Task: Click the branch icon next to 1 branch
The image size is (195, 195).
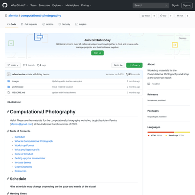Action: click(24, 65)
